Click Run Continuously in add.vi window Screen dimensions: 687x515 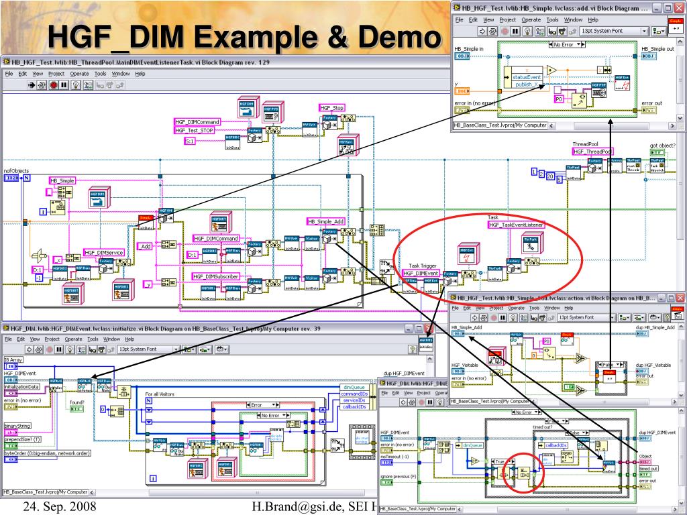pos(493,31)
